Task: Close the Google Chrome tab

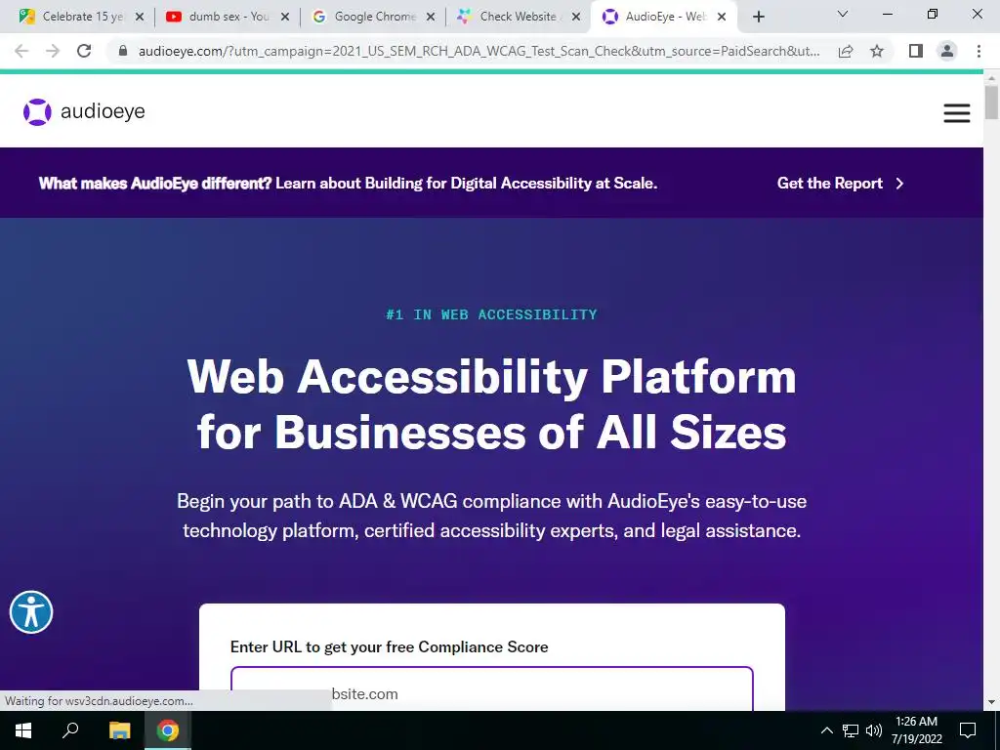Action: coord(431,17)
